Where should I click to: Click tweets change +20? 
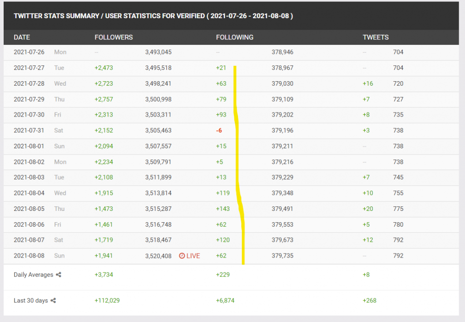point(368,209)
